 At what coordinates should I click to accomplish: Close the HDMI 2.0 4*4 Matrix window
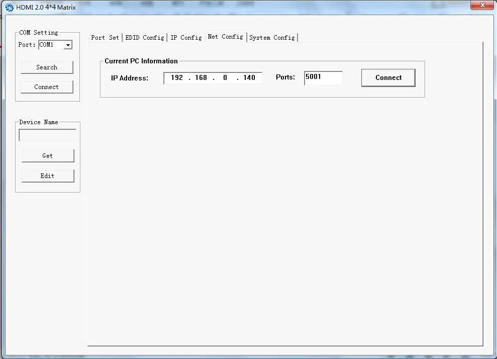point(482,5)
